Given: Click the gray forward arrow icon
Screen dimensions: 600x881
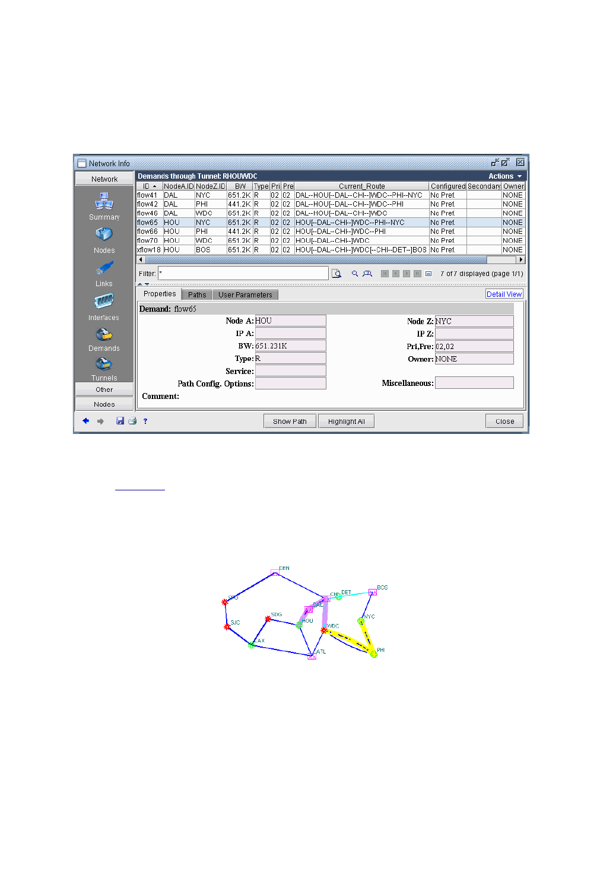Looking at the screenshot, I should click(100, 421).
